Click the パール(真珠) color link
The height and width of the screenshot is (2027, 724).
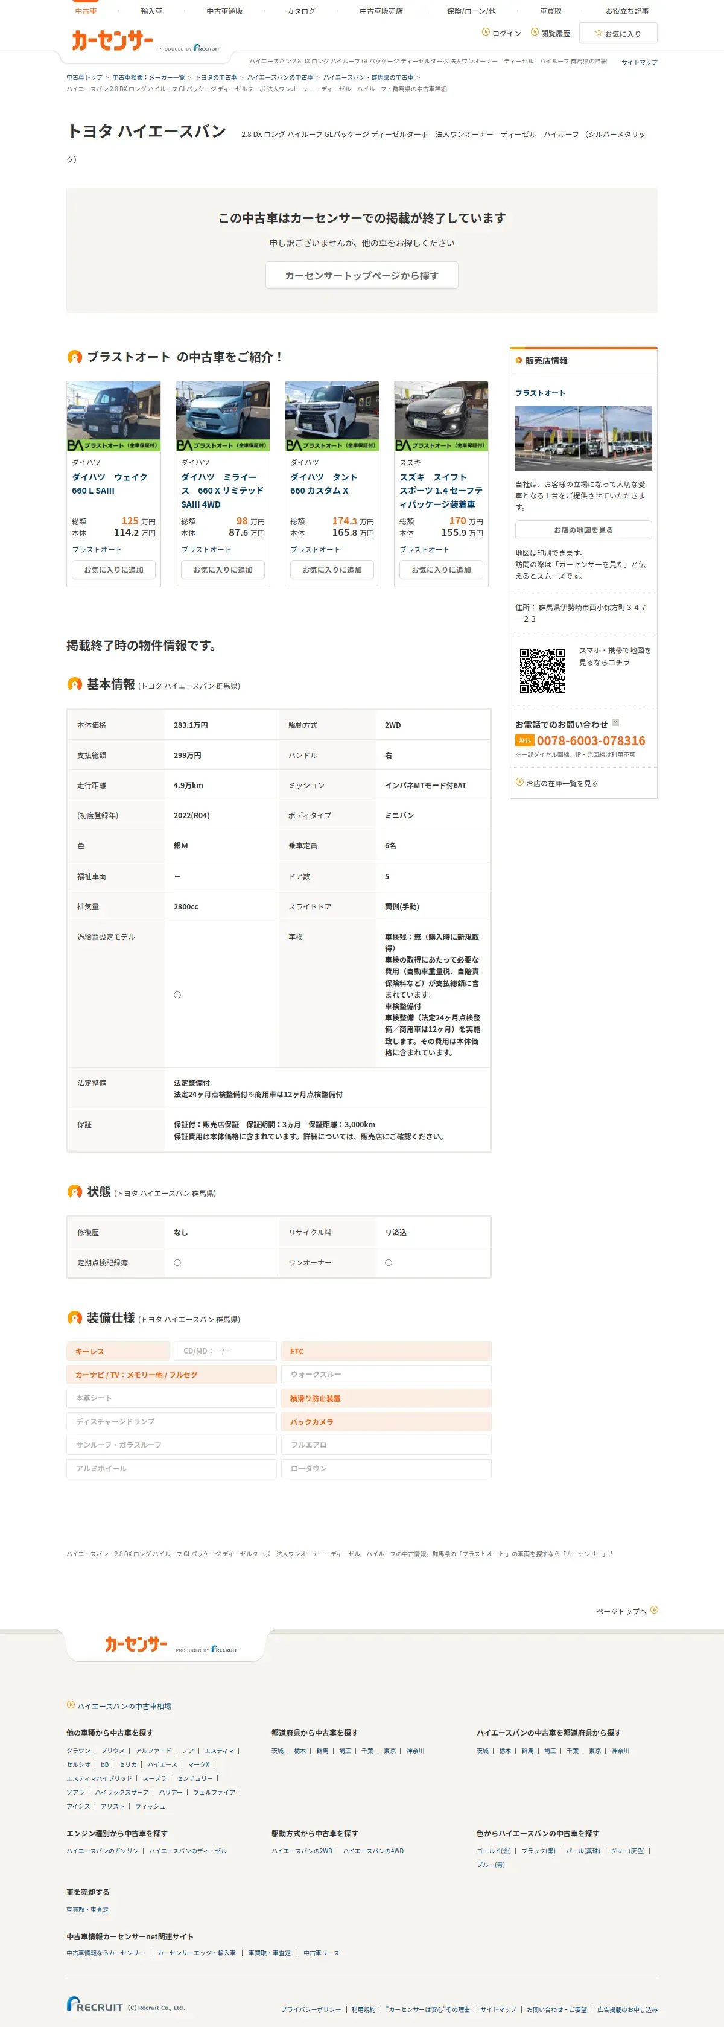tap(583, 1850)
